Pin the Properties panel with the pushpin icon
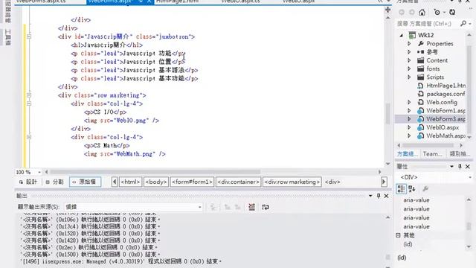This screenshot has height=268, width=476. 460,167
